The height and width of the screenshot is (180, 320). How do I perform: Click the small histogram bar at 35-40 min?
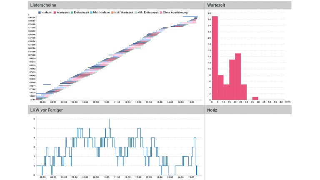255,99
